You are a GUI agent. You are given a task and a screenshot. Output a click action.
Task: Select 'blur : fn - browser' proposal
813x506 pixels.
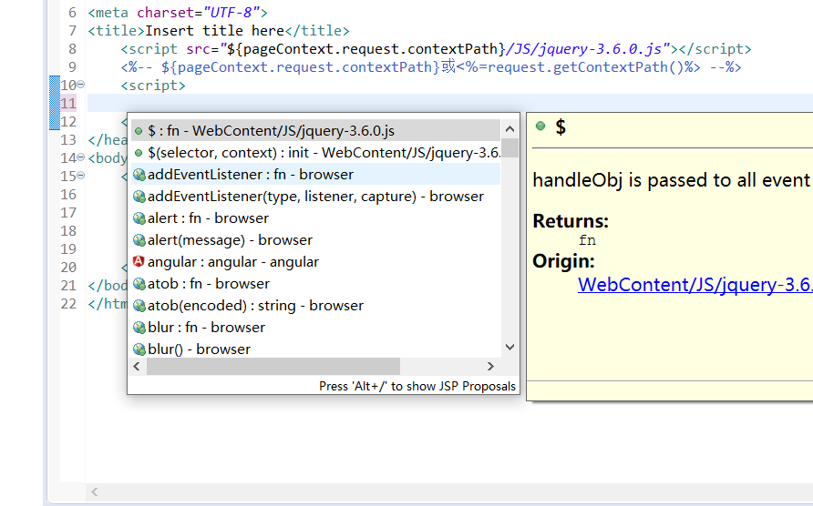(315, 328)
